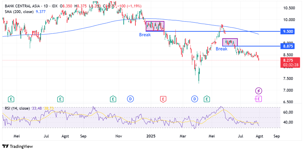Open the blue dividend D marker near Mar
Viewport: 305px width, 152px height.
click(194, 99)
